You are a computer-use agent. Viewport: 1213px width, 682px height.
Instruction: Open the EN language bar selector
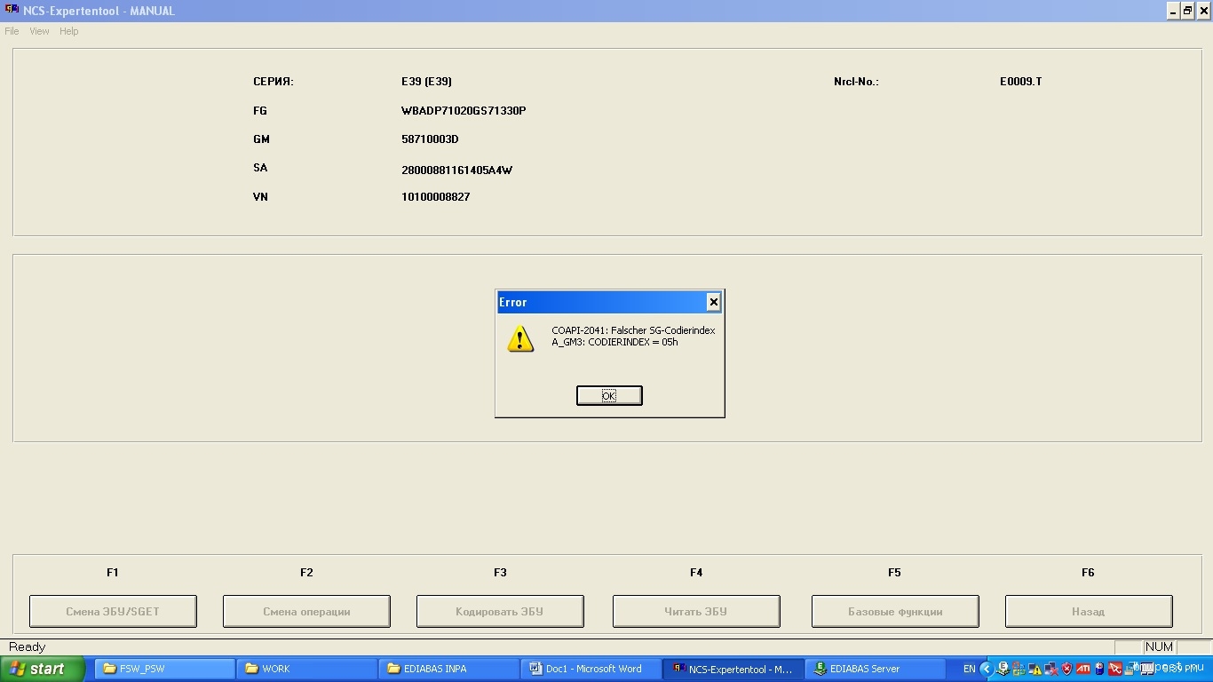point(969,669)
